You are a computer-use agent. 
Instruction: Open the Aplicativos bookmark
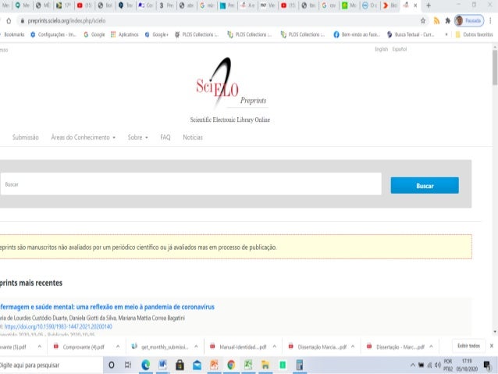(125, 34)
